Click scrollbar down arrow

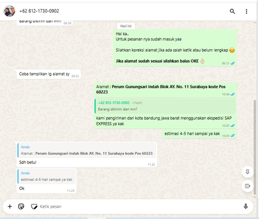point(255,197)
